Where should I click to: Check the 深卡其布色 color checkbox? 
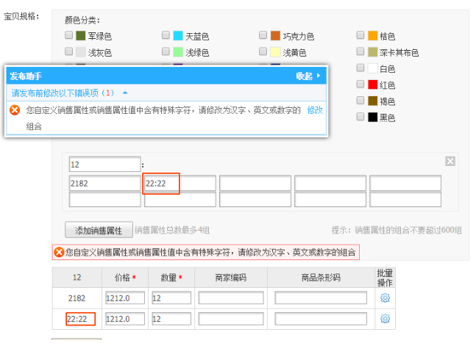pos(360,51)
